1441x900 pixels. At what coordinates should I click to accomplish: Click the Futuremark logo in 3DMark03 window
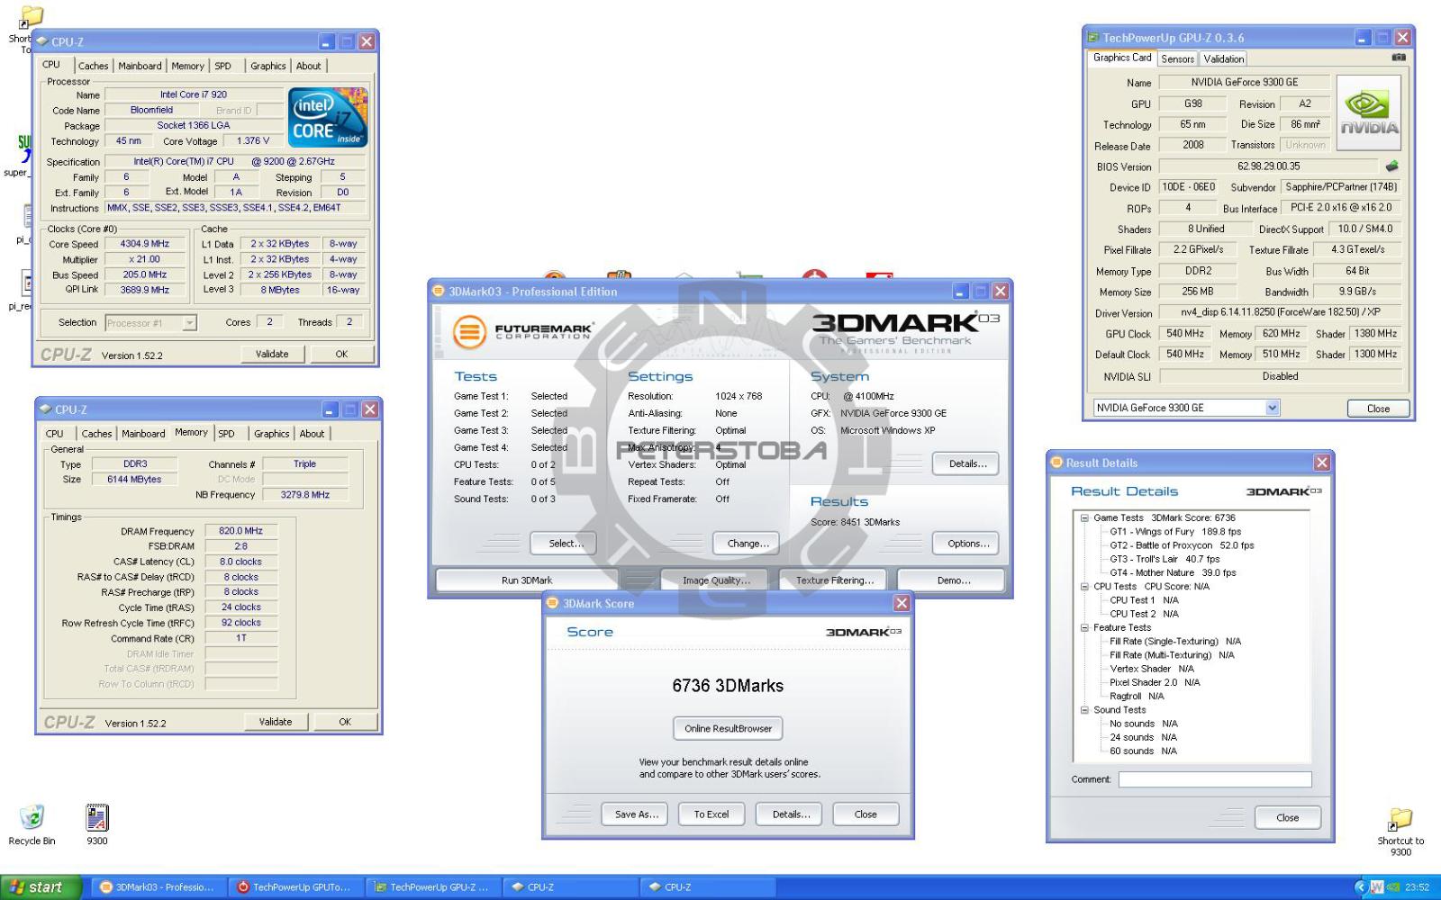521,331
